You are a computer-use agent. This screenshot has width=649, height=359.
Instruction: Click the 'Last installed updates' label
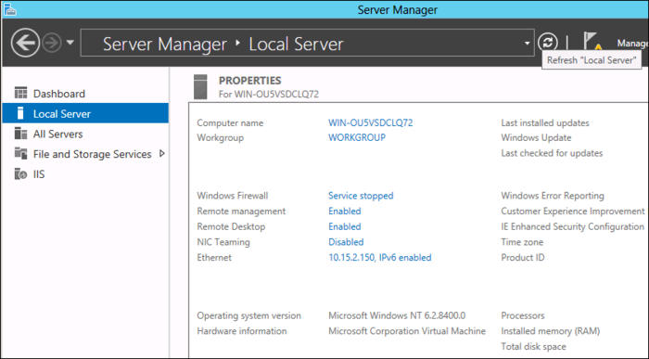point(545,123)
